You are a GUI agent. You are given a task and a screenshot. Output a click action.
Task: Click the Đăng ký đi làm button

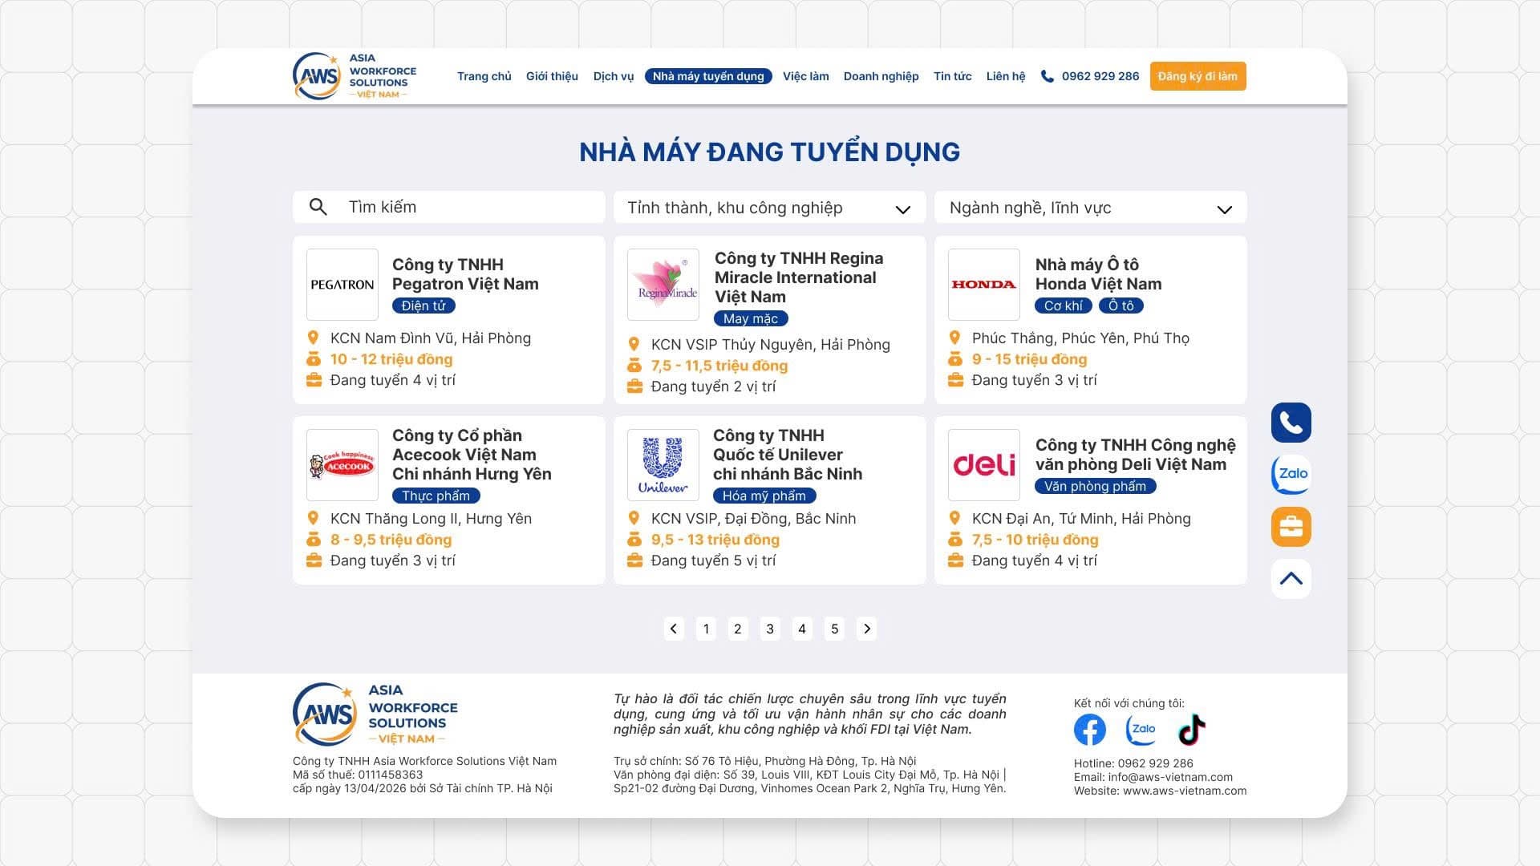1198,76
